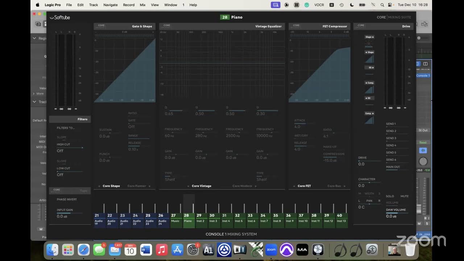Click the Time Machine menu bar icon
Image resolution: width=464 pixels, height=261 pixels.
tap(341, 5)
